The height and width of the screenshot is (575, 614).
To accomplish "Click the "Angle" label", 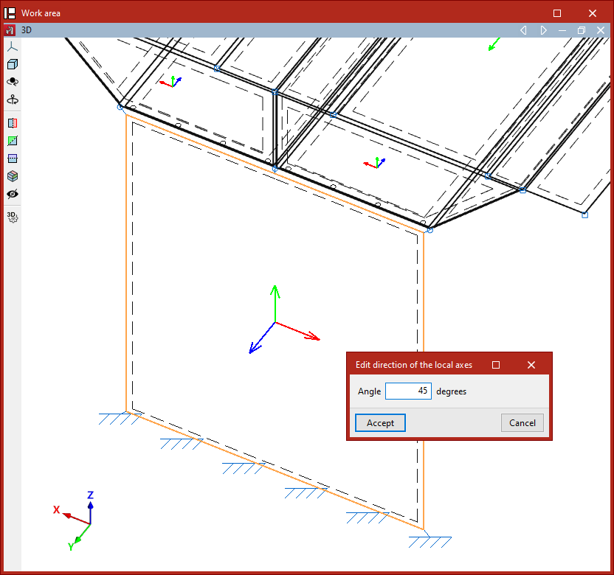I will pos(369,391).
